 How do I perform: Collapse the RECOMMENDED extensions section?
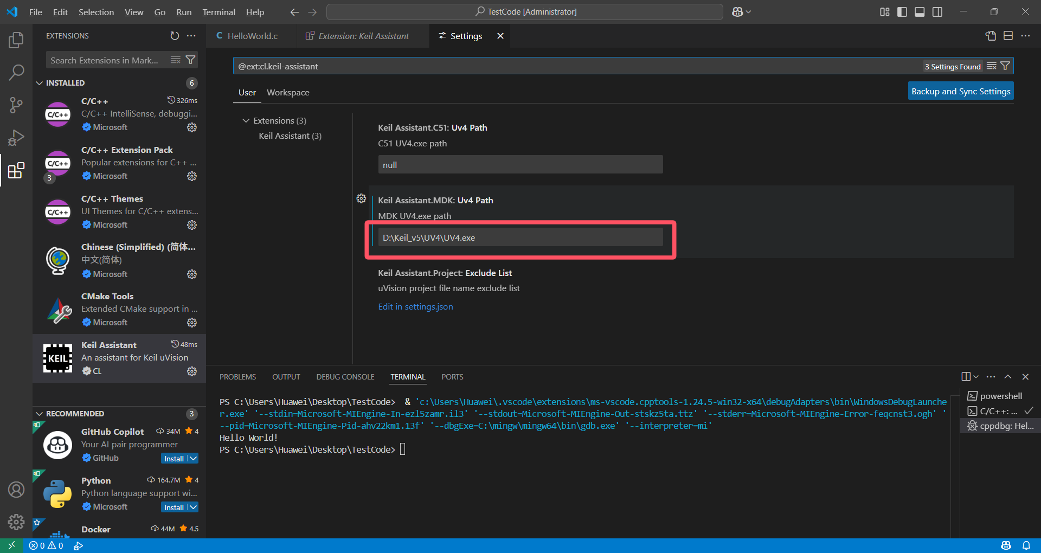pyautogui.click(x=39, y=414)
